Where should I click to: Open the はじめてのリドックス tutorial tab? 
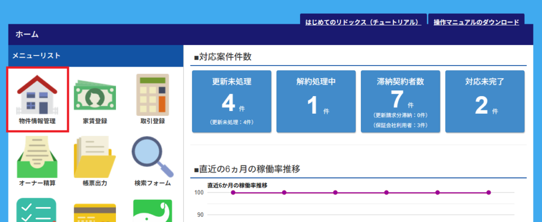click(363, 22)
